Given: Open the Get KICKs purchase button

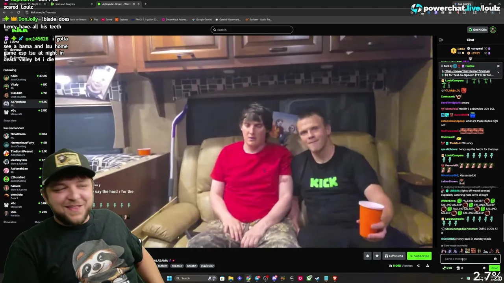Looking at the screenshot, I should [477, 29].
